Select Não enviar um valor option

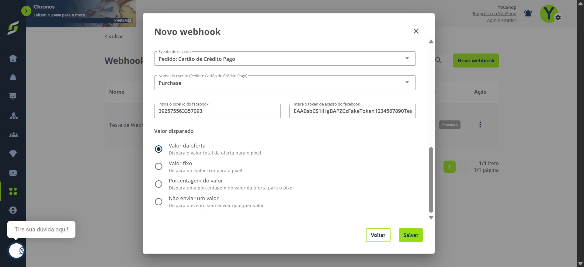158,202
